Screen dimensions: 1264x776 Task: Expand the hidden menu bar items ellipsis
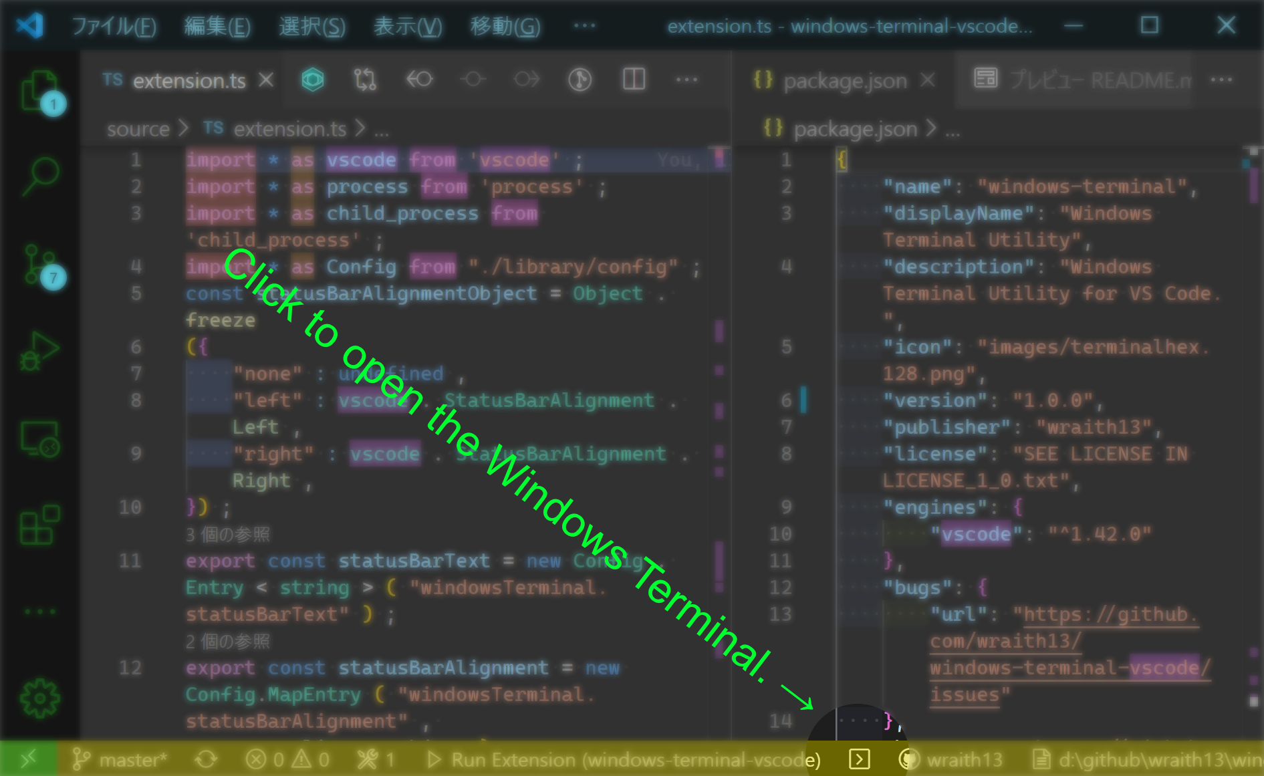coord(584,25)
